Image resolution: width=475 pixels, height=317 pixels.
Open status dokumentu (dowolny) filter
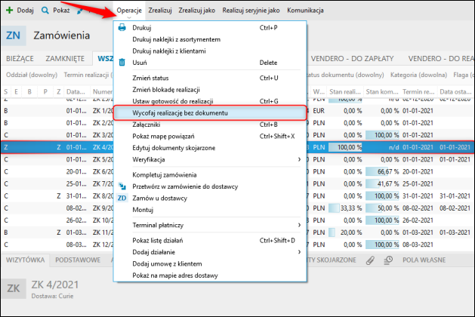click(345, 75)
